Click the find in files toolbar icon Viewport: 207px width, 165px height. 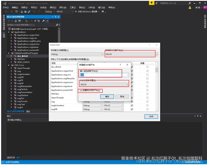coord(103,12)
